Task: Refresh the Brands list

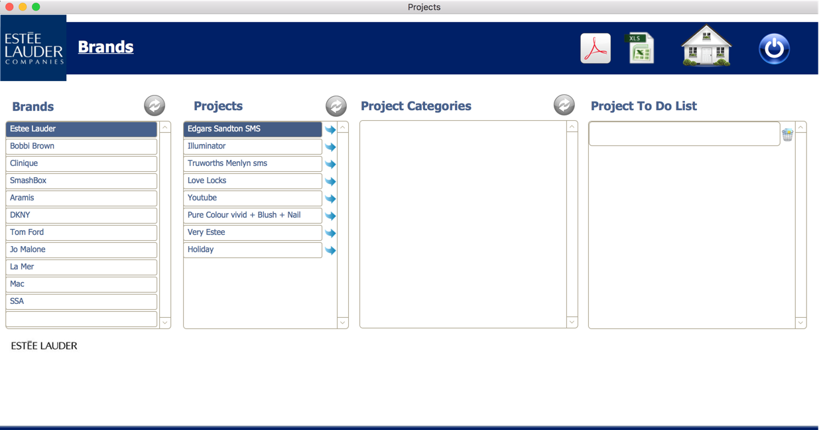Action: pos(155,106)
